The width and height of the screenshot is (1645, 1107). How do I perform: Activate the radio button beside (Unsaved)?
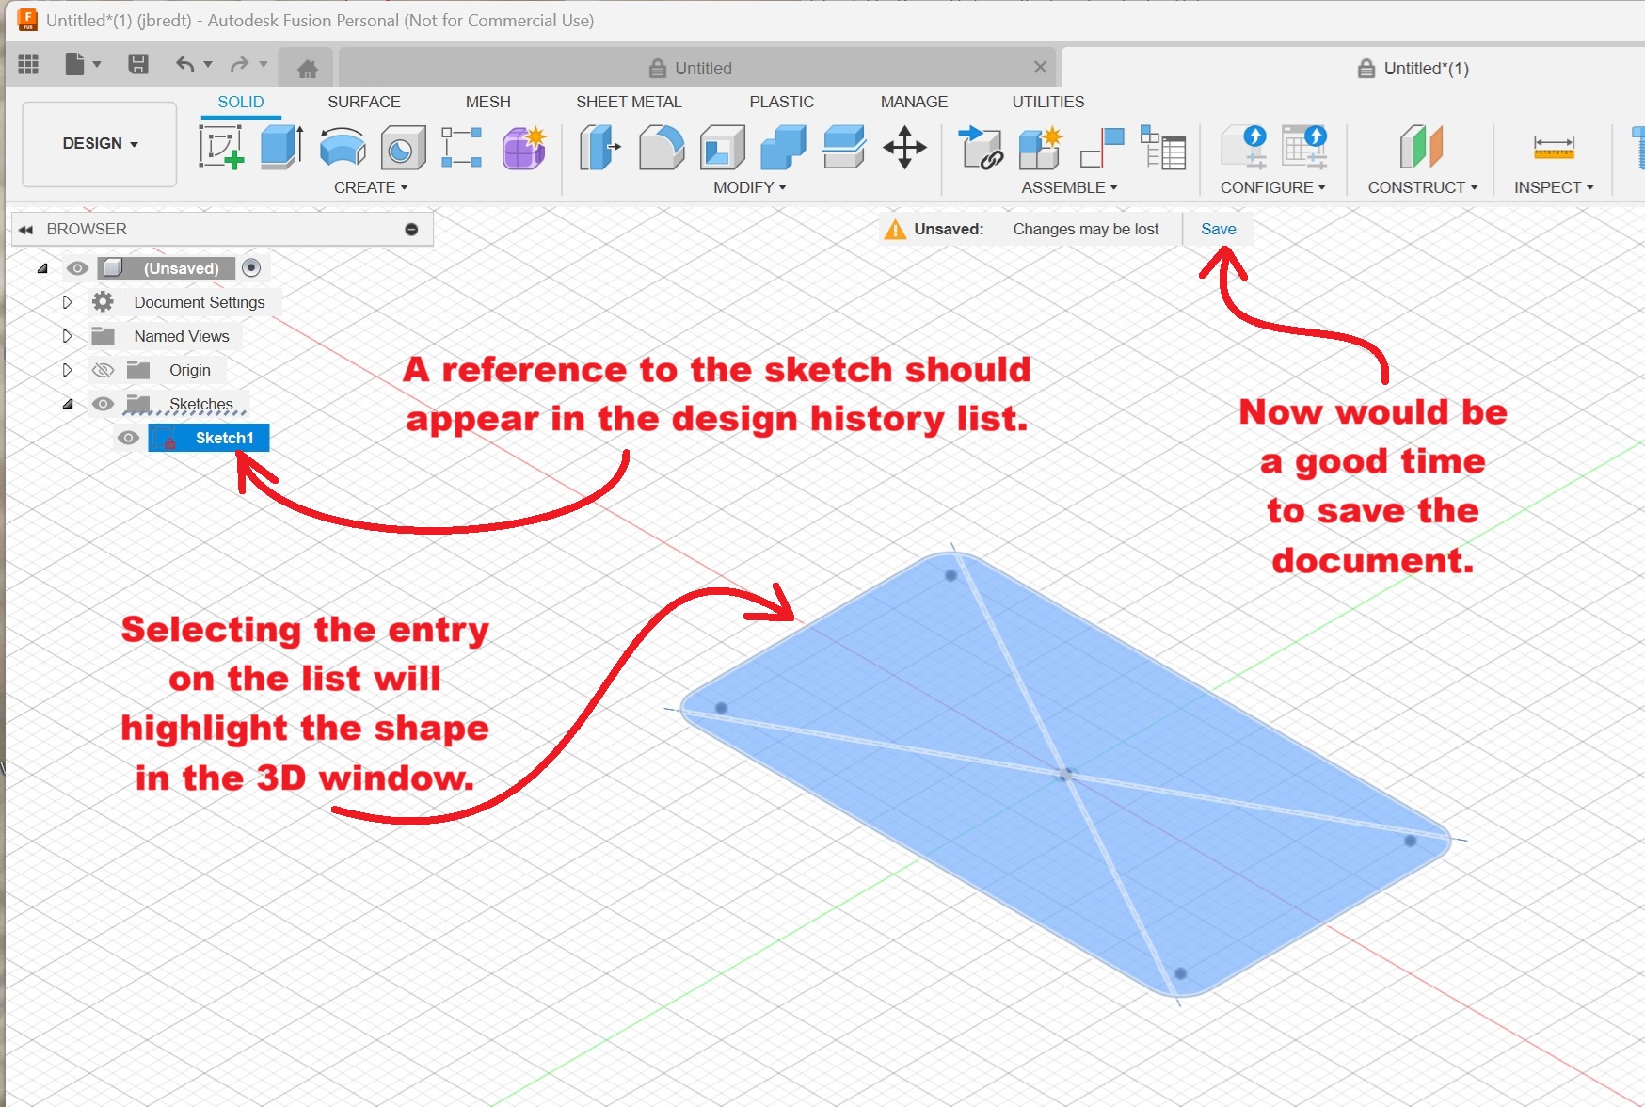pyautogui.click(x=251, y=268)
